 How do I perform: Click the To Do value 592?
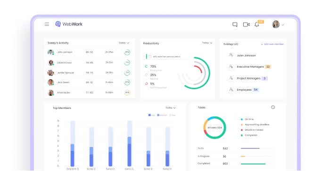coord(225,148)
